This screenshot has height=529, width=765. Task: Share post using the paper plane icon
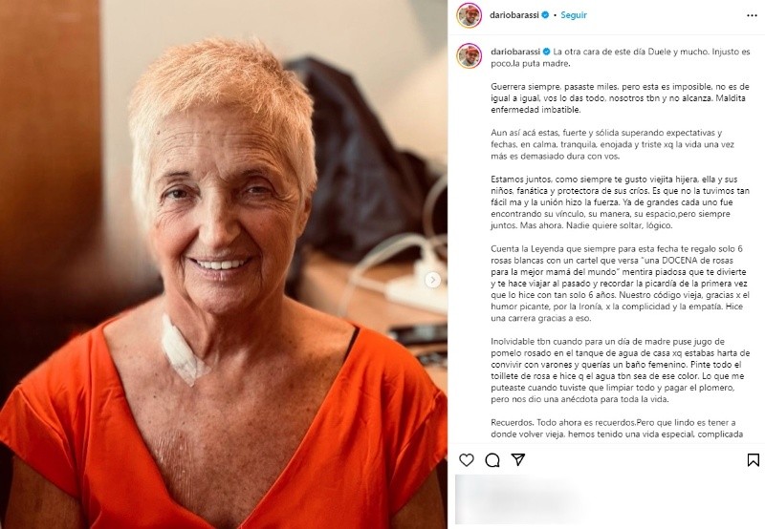point(517,459)
